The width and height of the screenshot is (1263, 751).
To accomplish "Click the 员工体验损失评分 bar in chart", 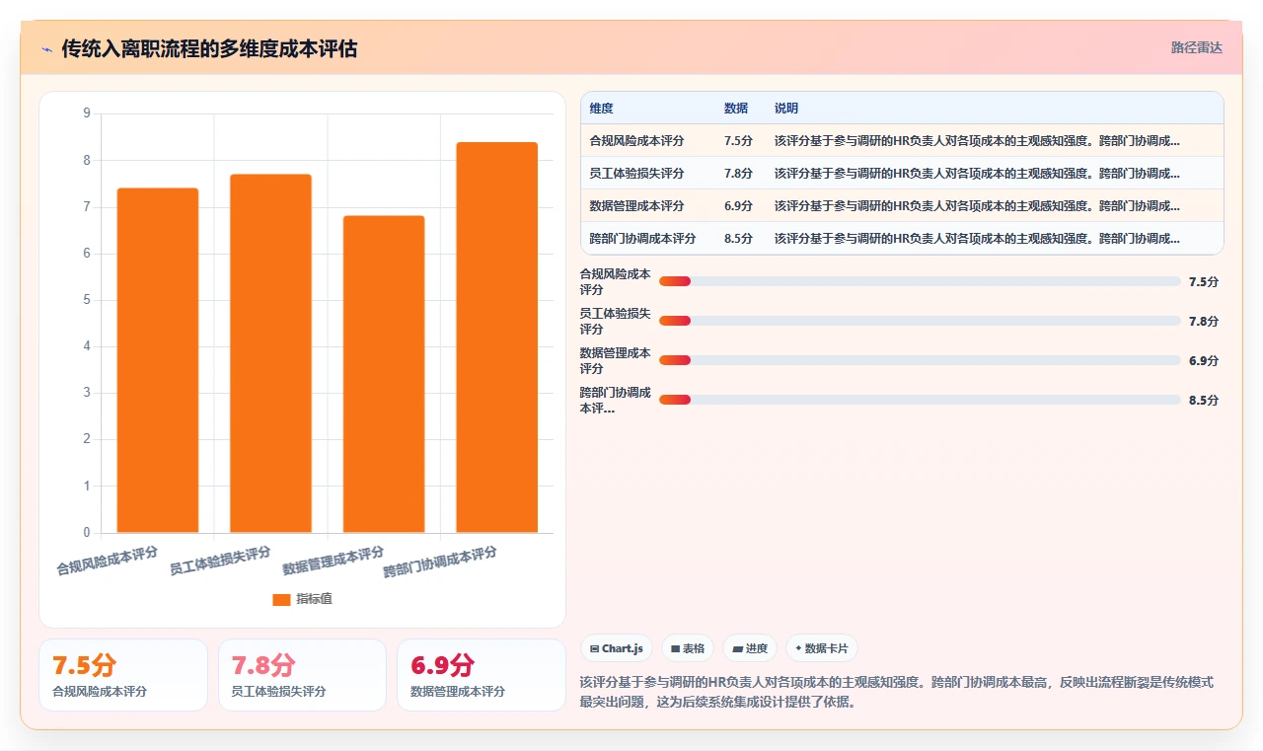I will (270, 353).
